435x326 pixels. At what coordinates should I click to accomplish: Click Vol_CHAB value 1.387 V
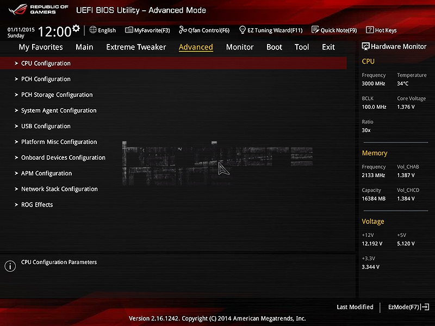point(406,175)
